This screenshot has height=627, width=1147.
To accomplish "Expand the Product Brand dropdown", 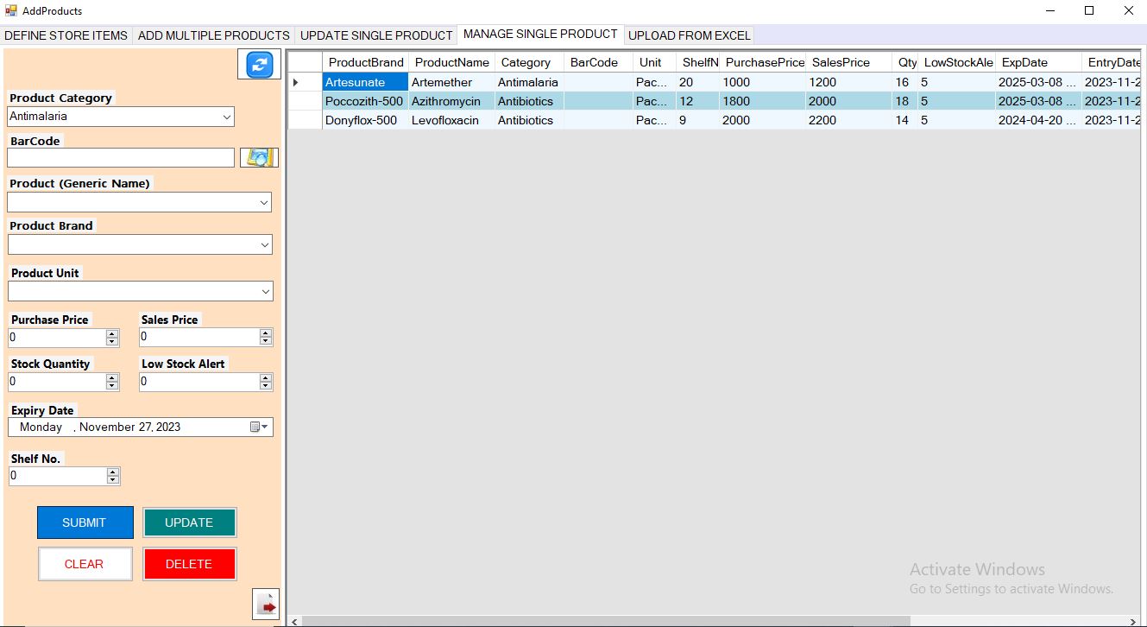I will tap(264, 245).
